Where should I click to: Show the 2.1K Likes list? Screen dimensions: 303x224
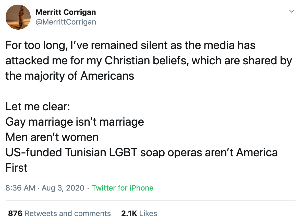(139, 213)
